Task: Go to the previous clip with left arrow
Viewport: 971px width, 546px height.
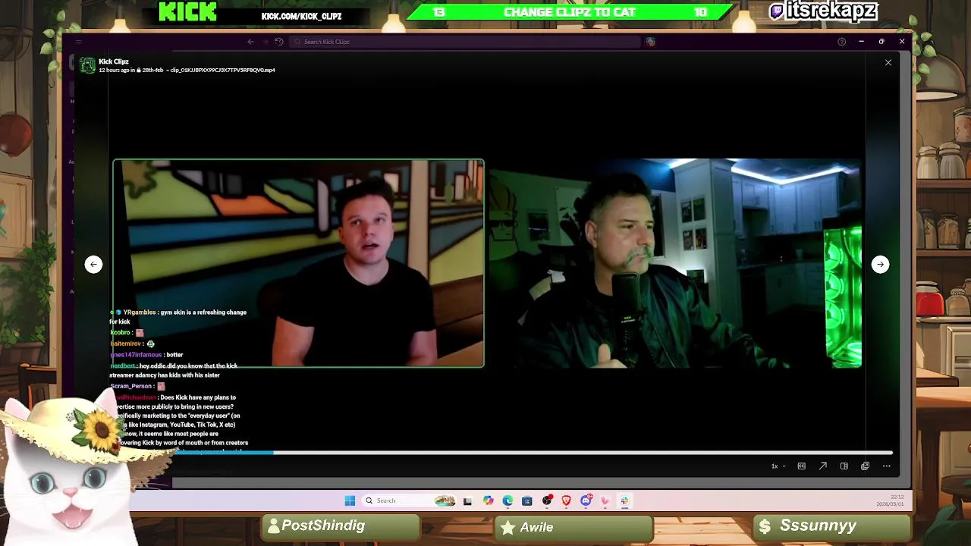Action: point(93,264)
